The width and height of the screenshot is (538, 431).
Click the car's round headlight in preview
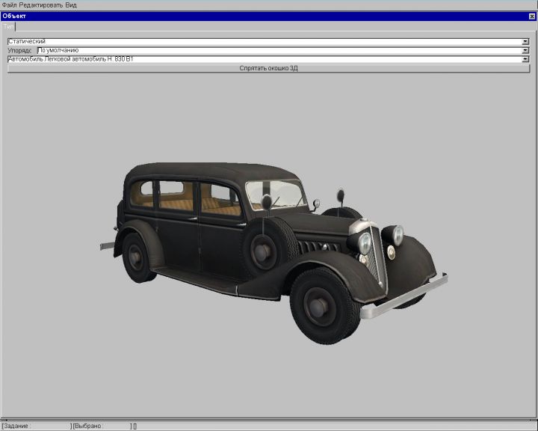coord(365,242)
